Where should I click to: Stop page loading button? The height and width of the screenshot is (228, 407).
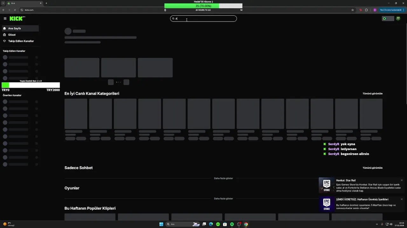15,10
